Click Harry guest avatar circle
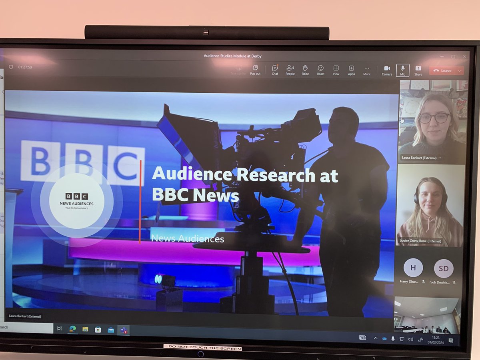Screen dimensions: 480x360 [413, 268]
